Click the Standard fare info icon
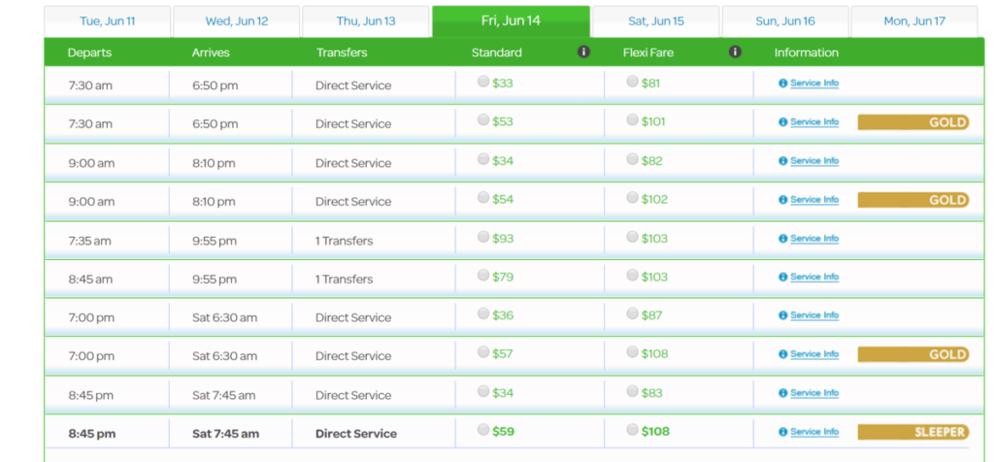This screenshot has width=994, height=462. point(583,52)
